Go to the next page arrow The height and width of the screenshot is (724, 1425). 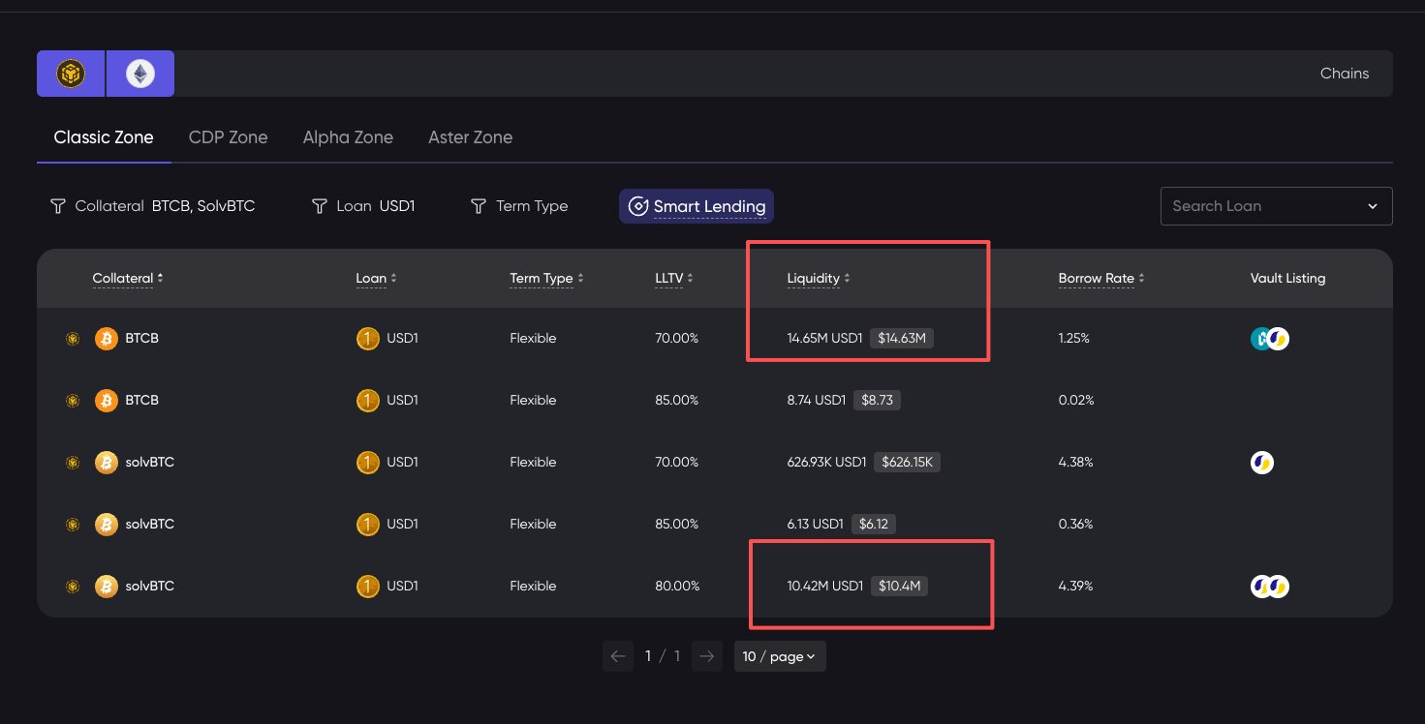click(708, 656)
